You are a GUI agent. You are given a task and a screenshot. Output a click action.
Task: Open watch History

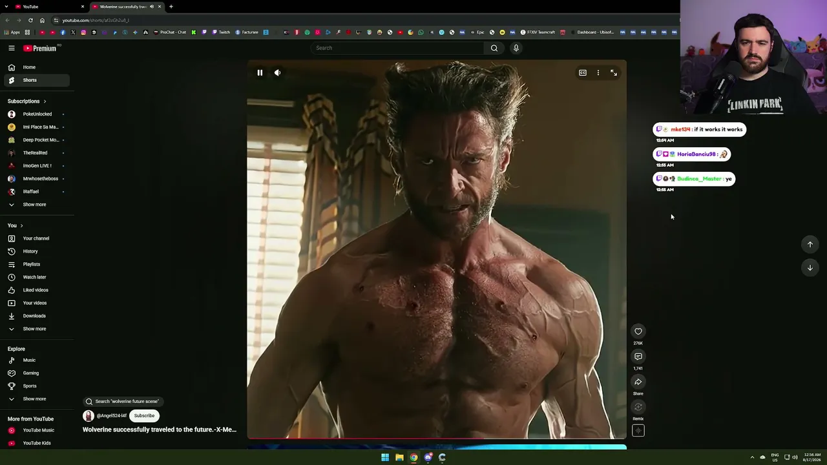coord(37,251)
